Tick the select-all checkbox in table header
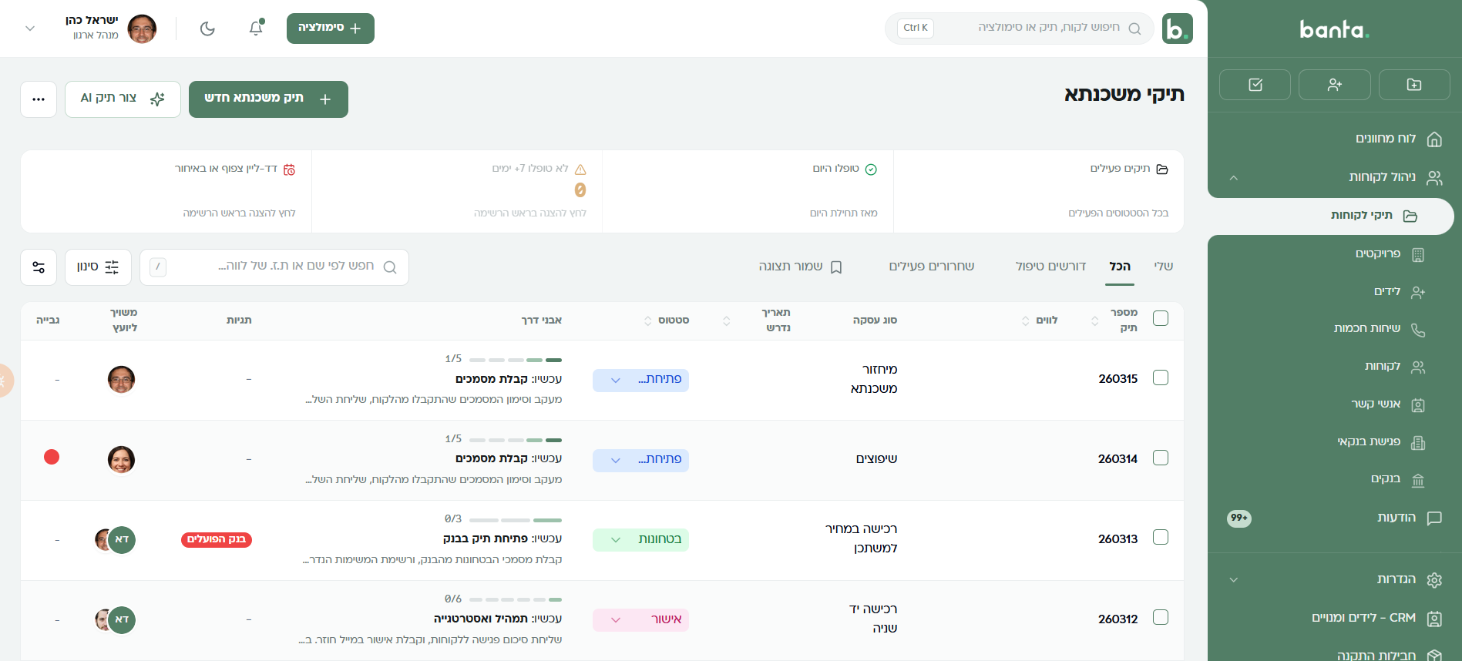1462x661 pixels. 1161,318
